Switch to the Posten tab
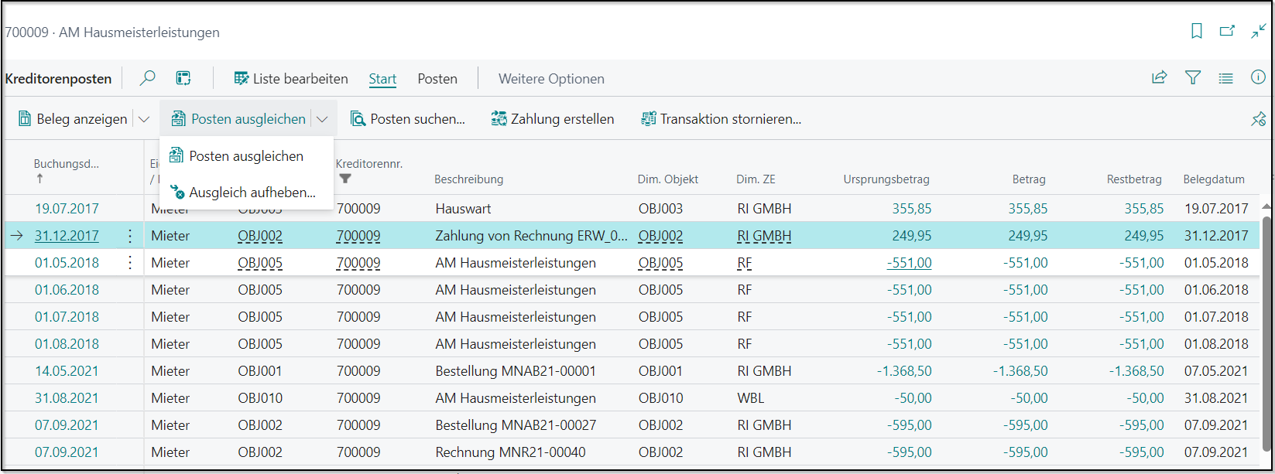Image resolution: width=1275 pixels, height=474 pixels. 437,79
